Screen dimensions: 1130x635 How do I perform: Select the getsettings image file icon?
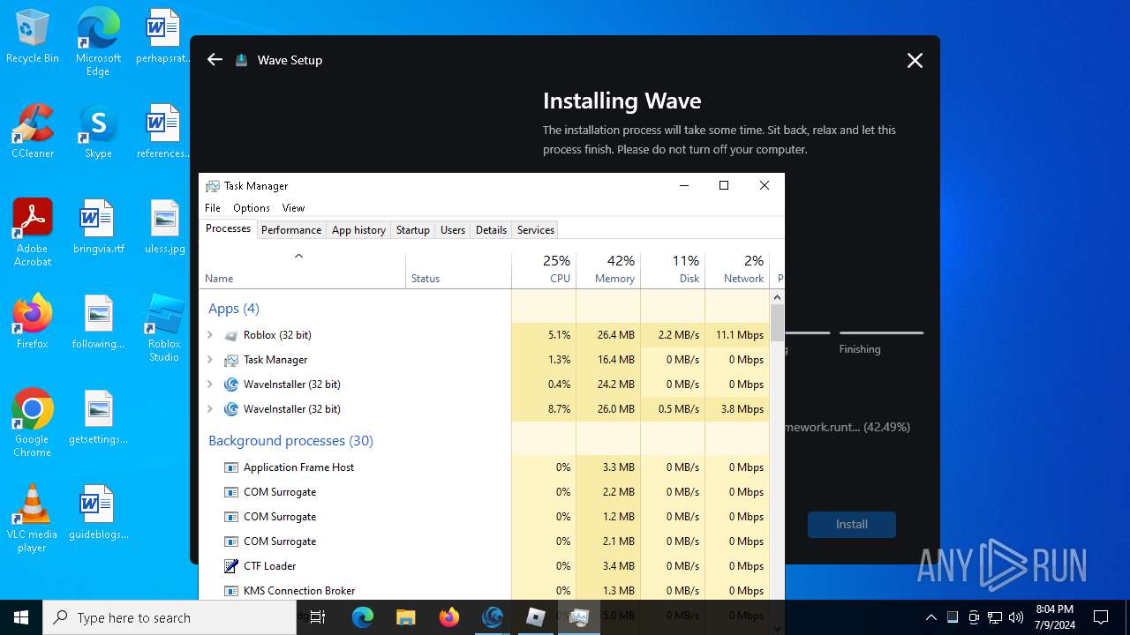98,417
